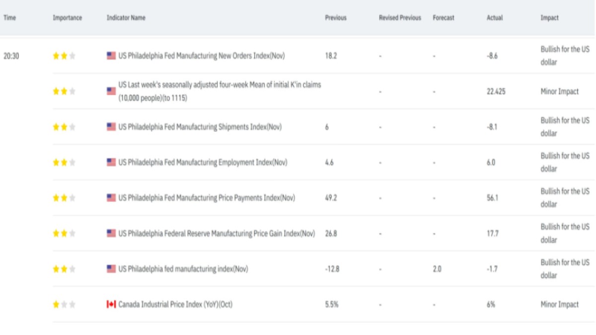This screenshot has height=335, width=596.
Task: Open US Philadelphia fed manufacturing index(Nov)
Action: pyautogui.click(x=183, y=269)
